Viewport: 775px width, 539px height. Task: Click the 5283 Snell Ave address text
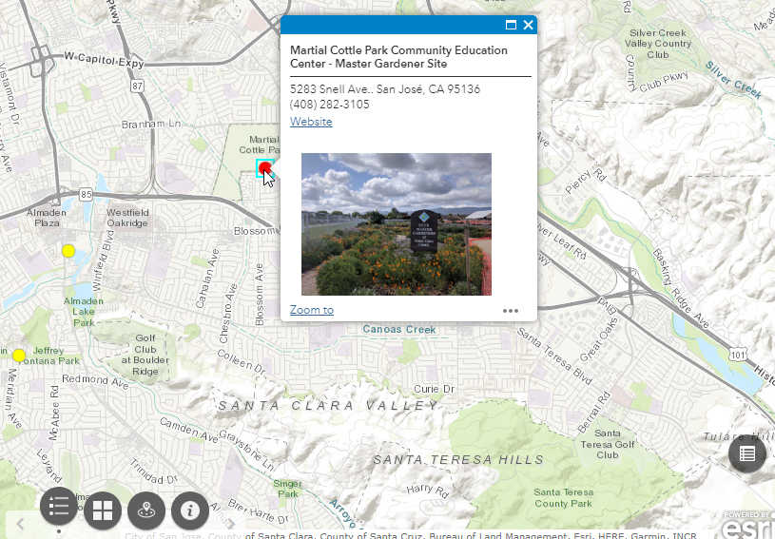[x=385, y=89]
